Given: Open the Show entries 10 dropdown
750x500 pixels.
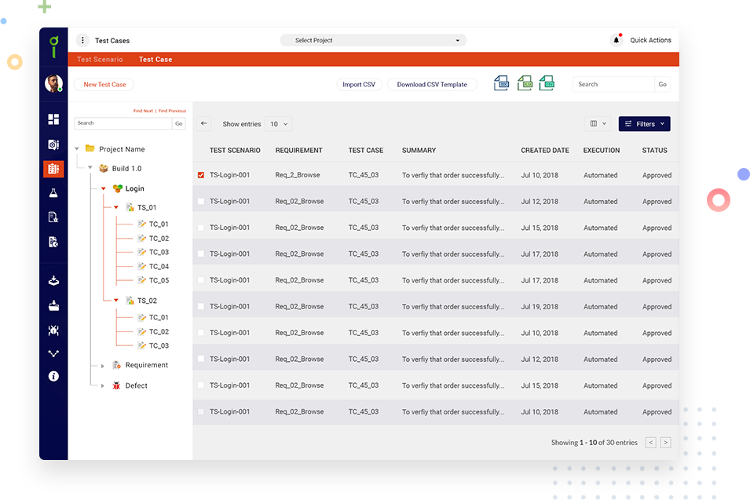Looking at the screenshot, I should coord(278,124).
